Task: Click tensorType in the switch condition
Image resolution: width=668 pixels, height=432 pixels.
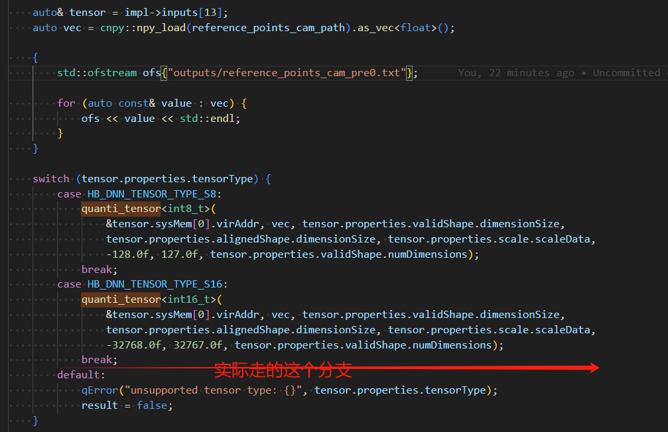Action: [227, 179]
